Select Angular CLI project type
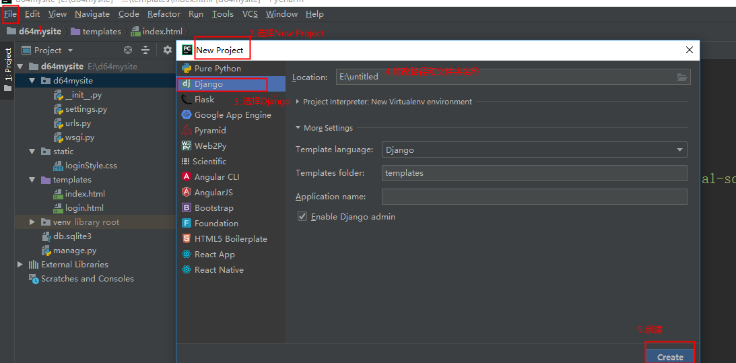This screenshot has height=363, width=736. tap(231, 177)
